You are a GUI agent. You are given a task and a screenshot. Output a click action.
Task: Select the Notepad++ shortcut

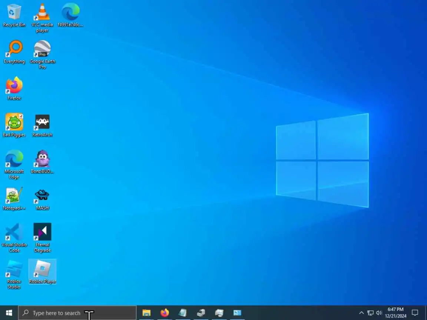pyautogui.click(x=14, y=199)
